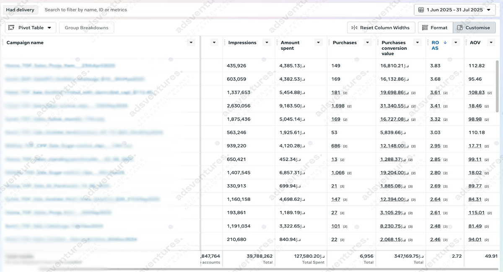This screenshot has height=272, width=503.
Task: Open the Purchases column options dropdown
Action: tap(368, 43)
